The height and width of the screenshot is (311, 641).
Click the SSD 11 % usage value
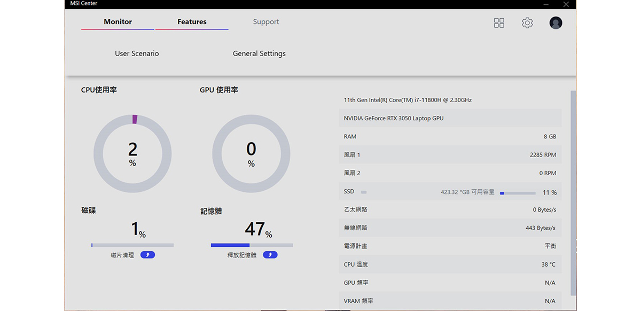[550, 192]
